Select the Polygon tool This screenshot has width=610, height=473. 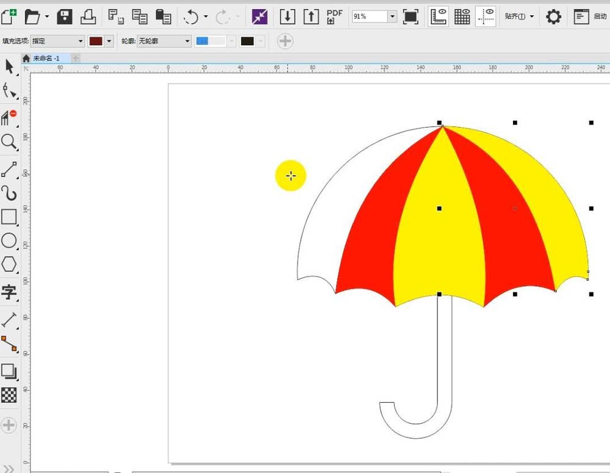(x=9, y=265)
